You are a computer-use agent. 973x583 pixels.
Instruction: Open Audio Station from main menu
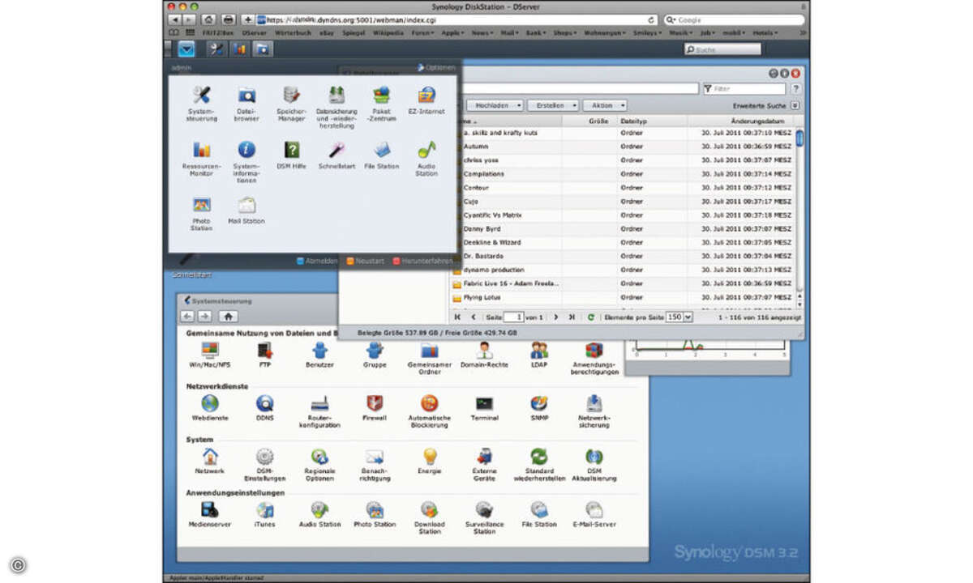(426, 159)
